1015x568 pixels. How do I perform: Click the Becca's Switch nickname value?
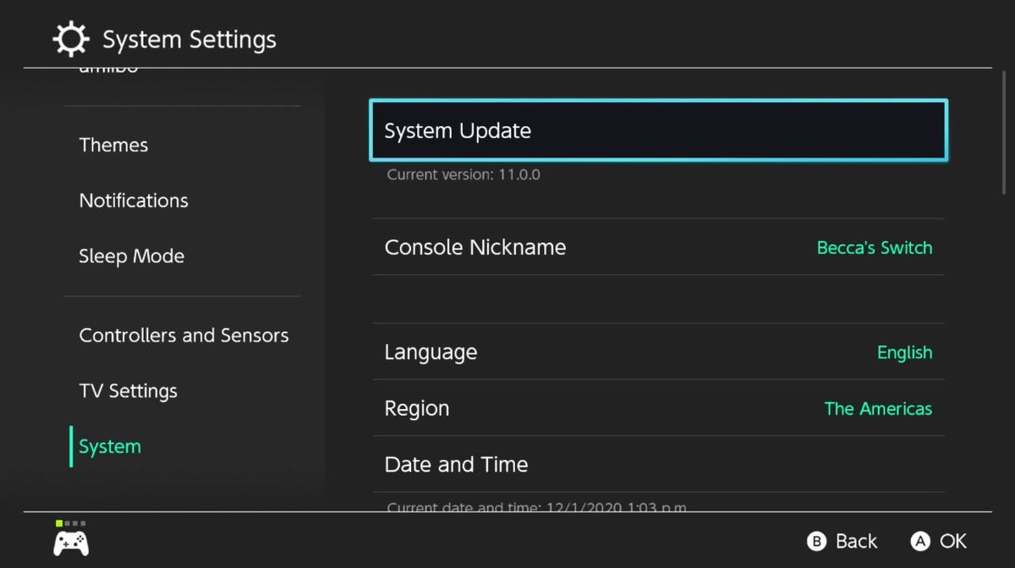(874, 248)
